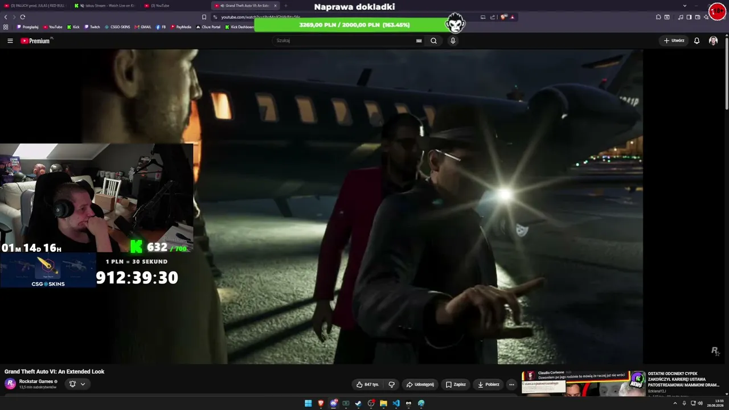The height and width of the screenshot is (410, 729).
Task: Like the video with 847 tys. likes
Action: pyautogui.click(x=367, y=384)
